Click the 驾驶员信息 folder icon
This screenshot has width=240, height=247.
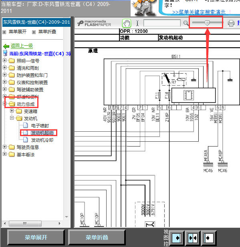point(12,147)
